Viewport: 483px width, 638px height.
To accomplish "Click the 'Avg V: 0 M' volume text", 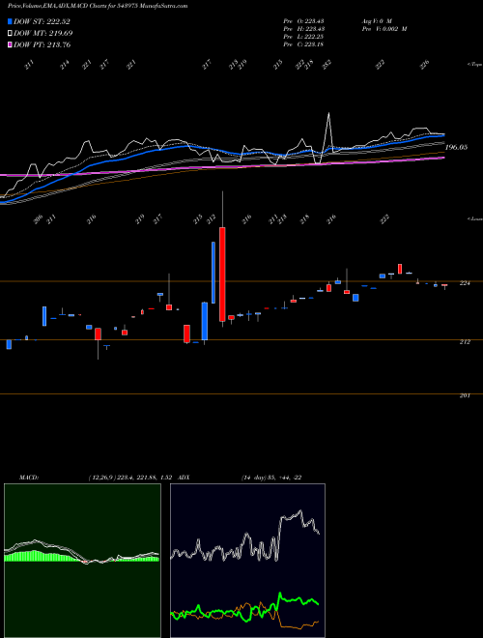I will click(x=377, y=20).
